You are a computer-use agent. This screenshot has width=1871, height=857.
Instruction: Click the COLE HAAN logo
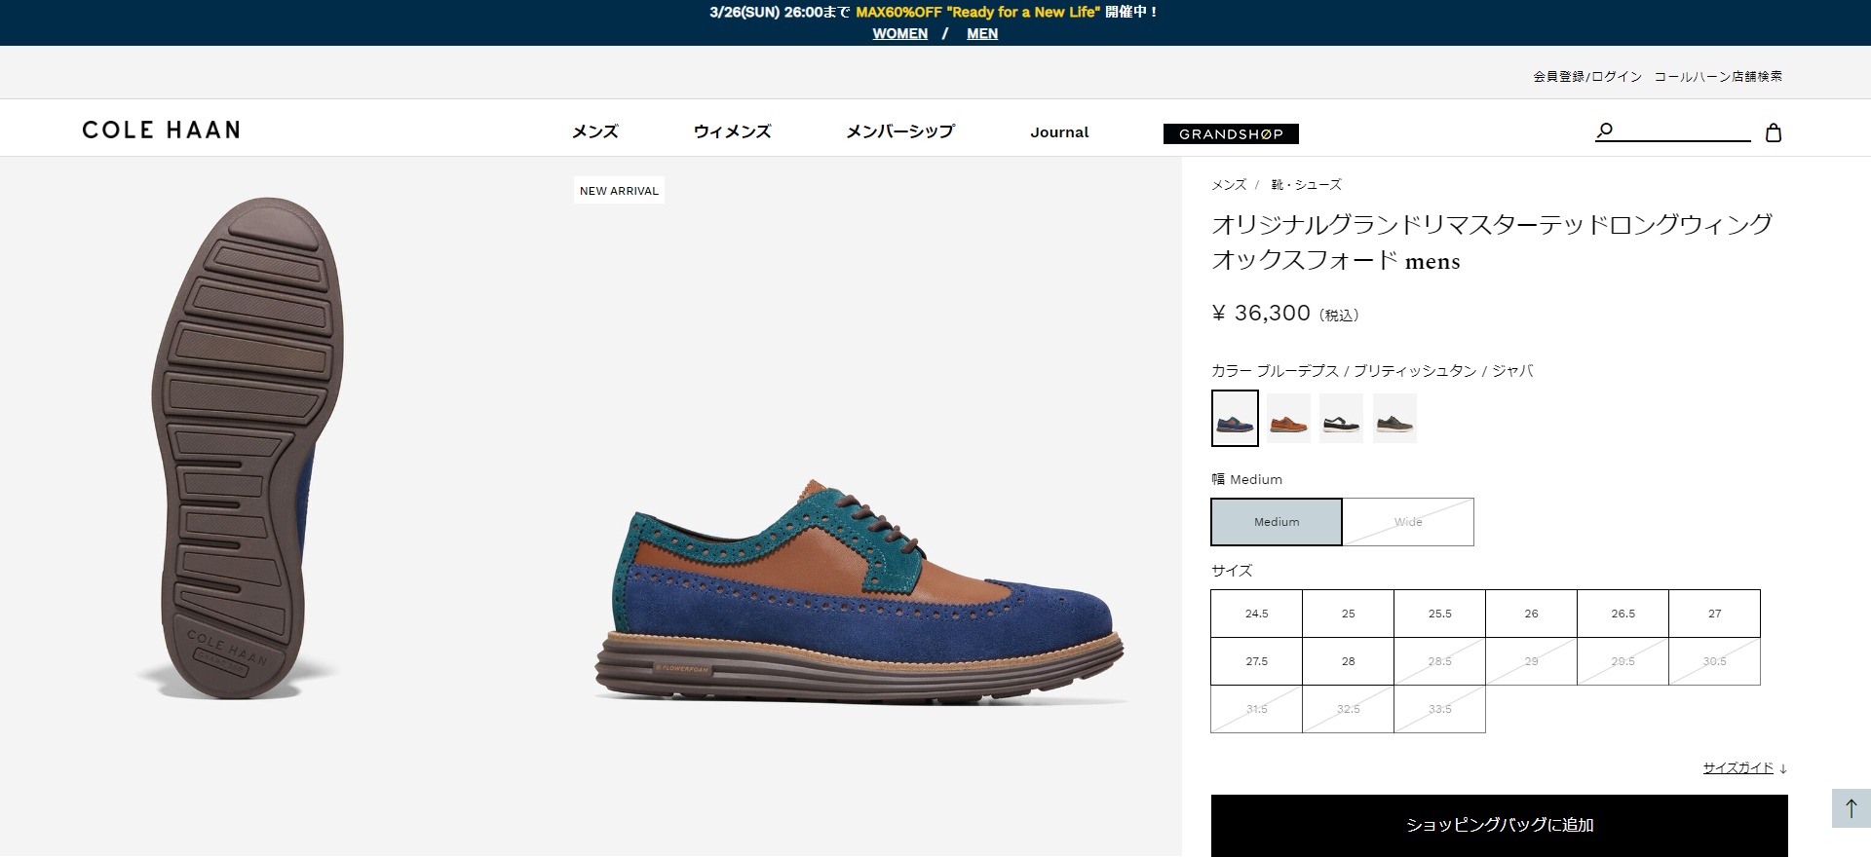162,130
